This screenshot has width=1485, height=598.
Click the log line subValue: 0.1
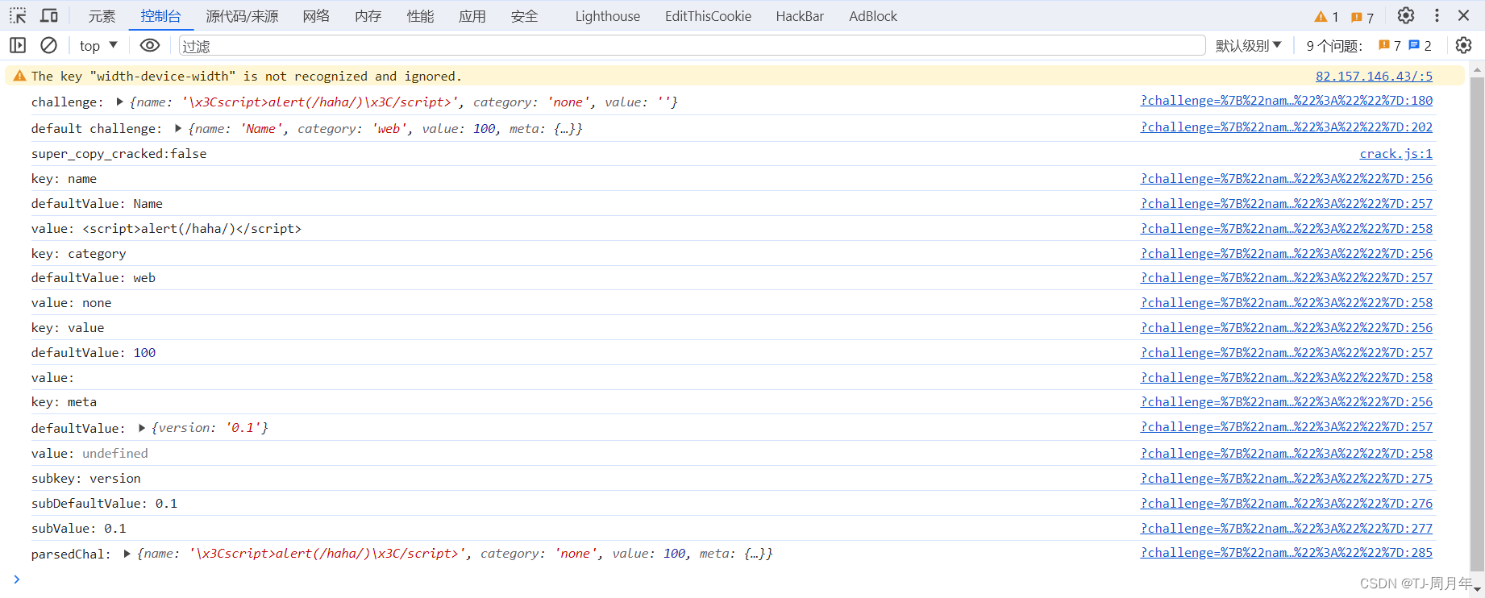(x=79, y=528)
